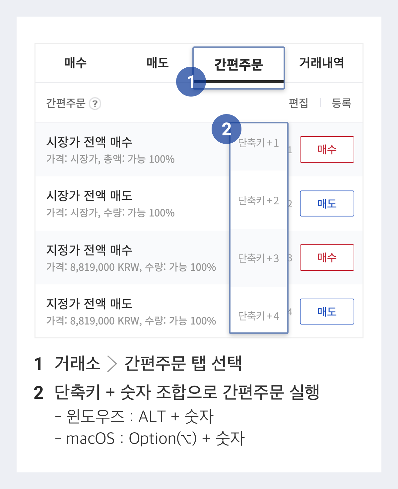
Task: Click 매도 button for 시장가 전액 매도
Action: pos(327,203)
